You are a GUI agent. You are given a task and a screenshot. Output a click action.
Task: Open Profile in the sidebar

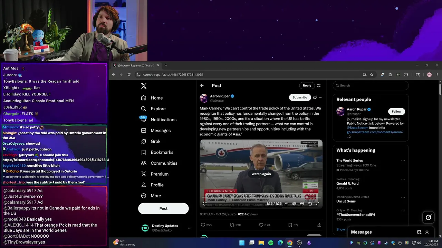point(152,185)
